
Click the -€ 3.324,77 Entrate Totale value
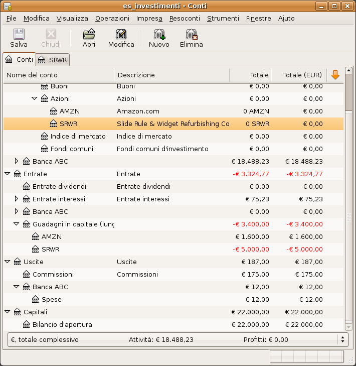[x=251, y=174]
